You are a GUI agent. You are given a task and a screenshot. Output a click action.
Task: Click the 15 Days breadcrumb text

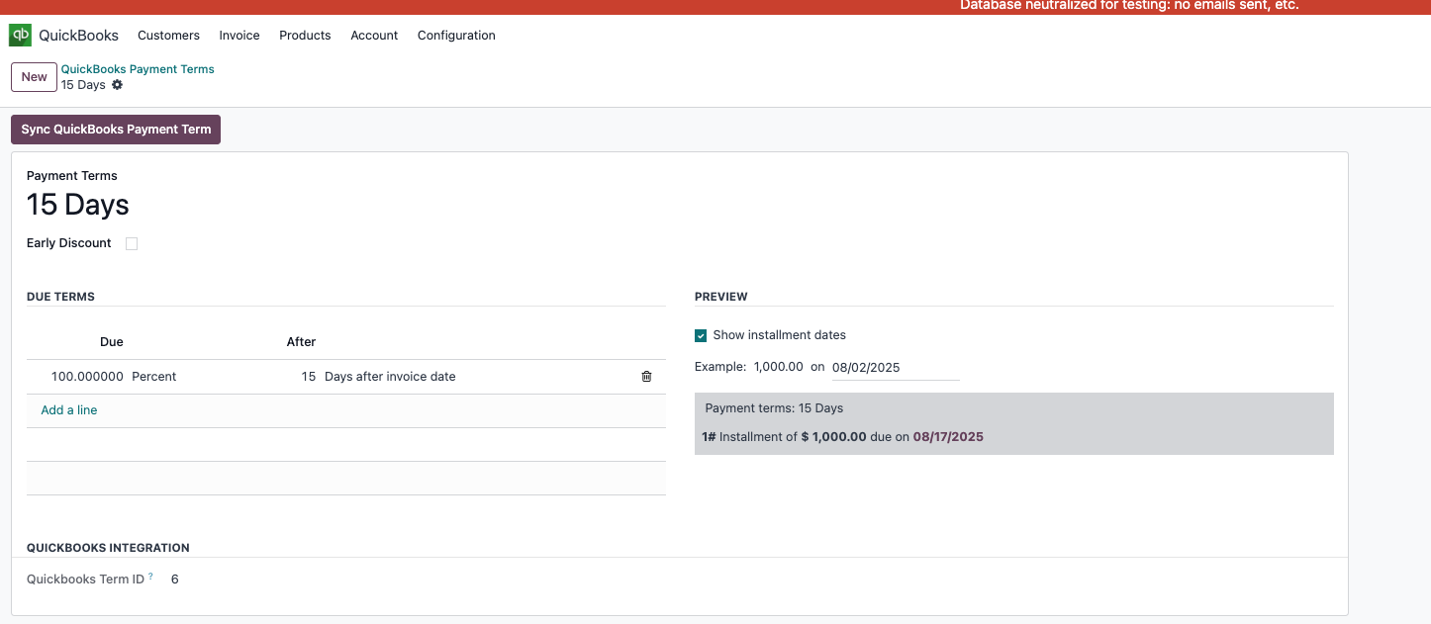[83, 85]
